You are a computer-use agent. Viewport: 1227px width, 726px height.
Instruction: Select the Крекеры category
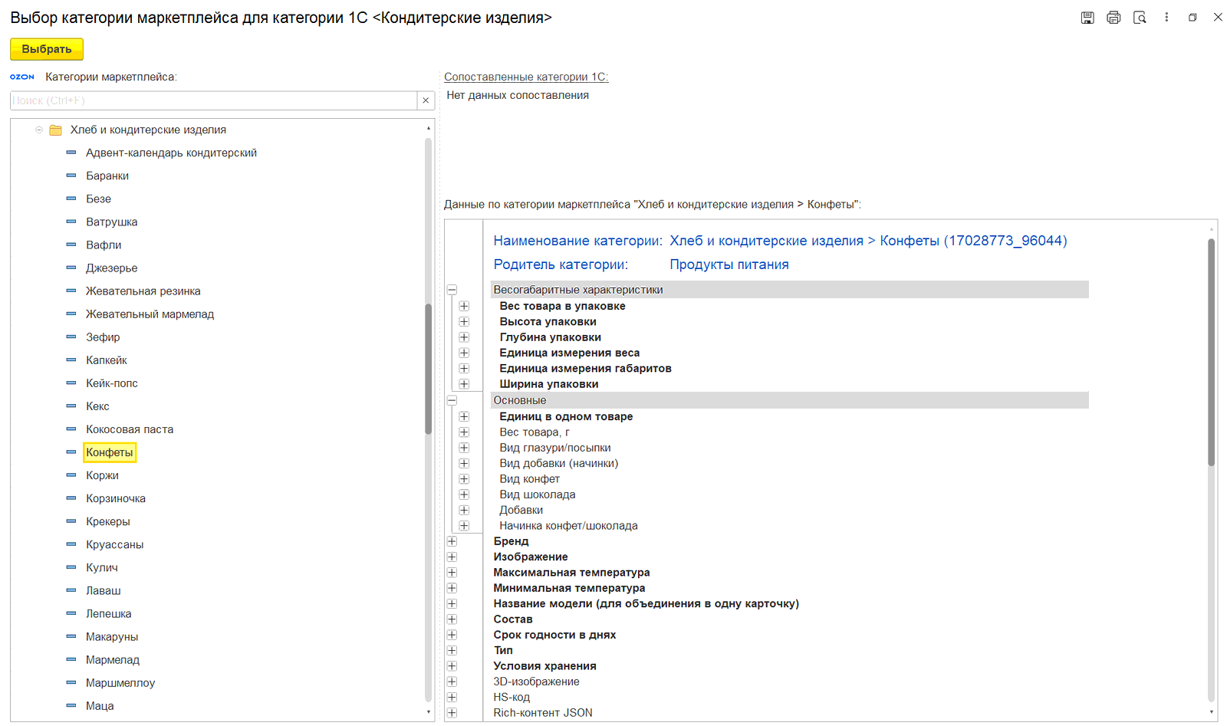click(108, 521)
